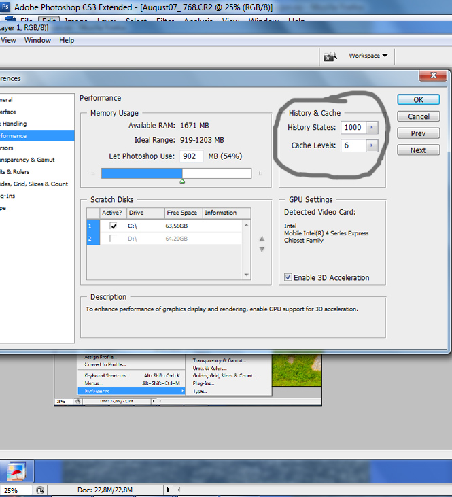452x497 pixels.
Task: Click scratch disks list scroll down arrow
Action: point(246,275)
